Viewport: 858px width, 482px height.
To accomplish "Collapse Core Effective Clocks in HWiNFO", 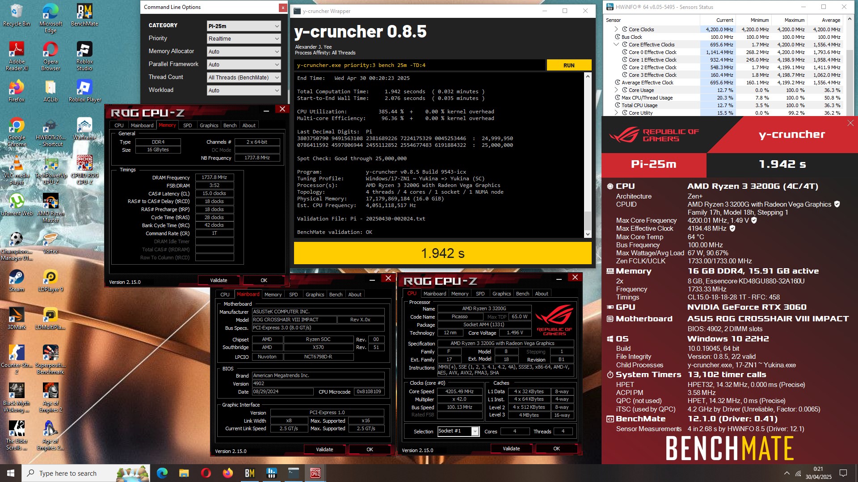I will [617, 45].
